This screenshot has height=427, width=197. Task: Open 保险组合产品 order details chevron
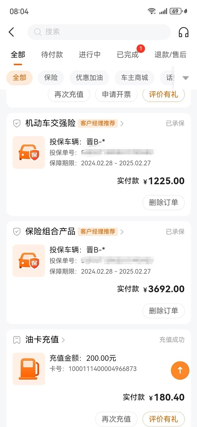(122, 232)
